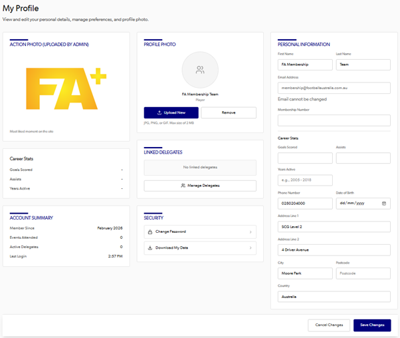Edit the Phone Number field

(x=305, y=204)
